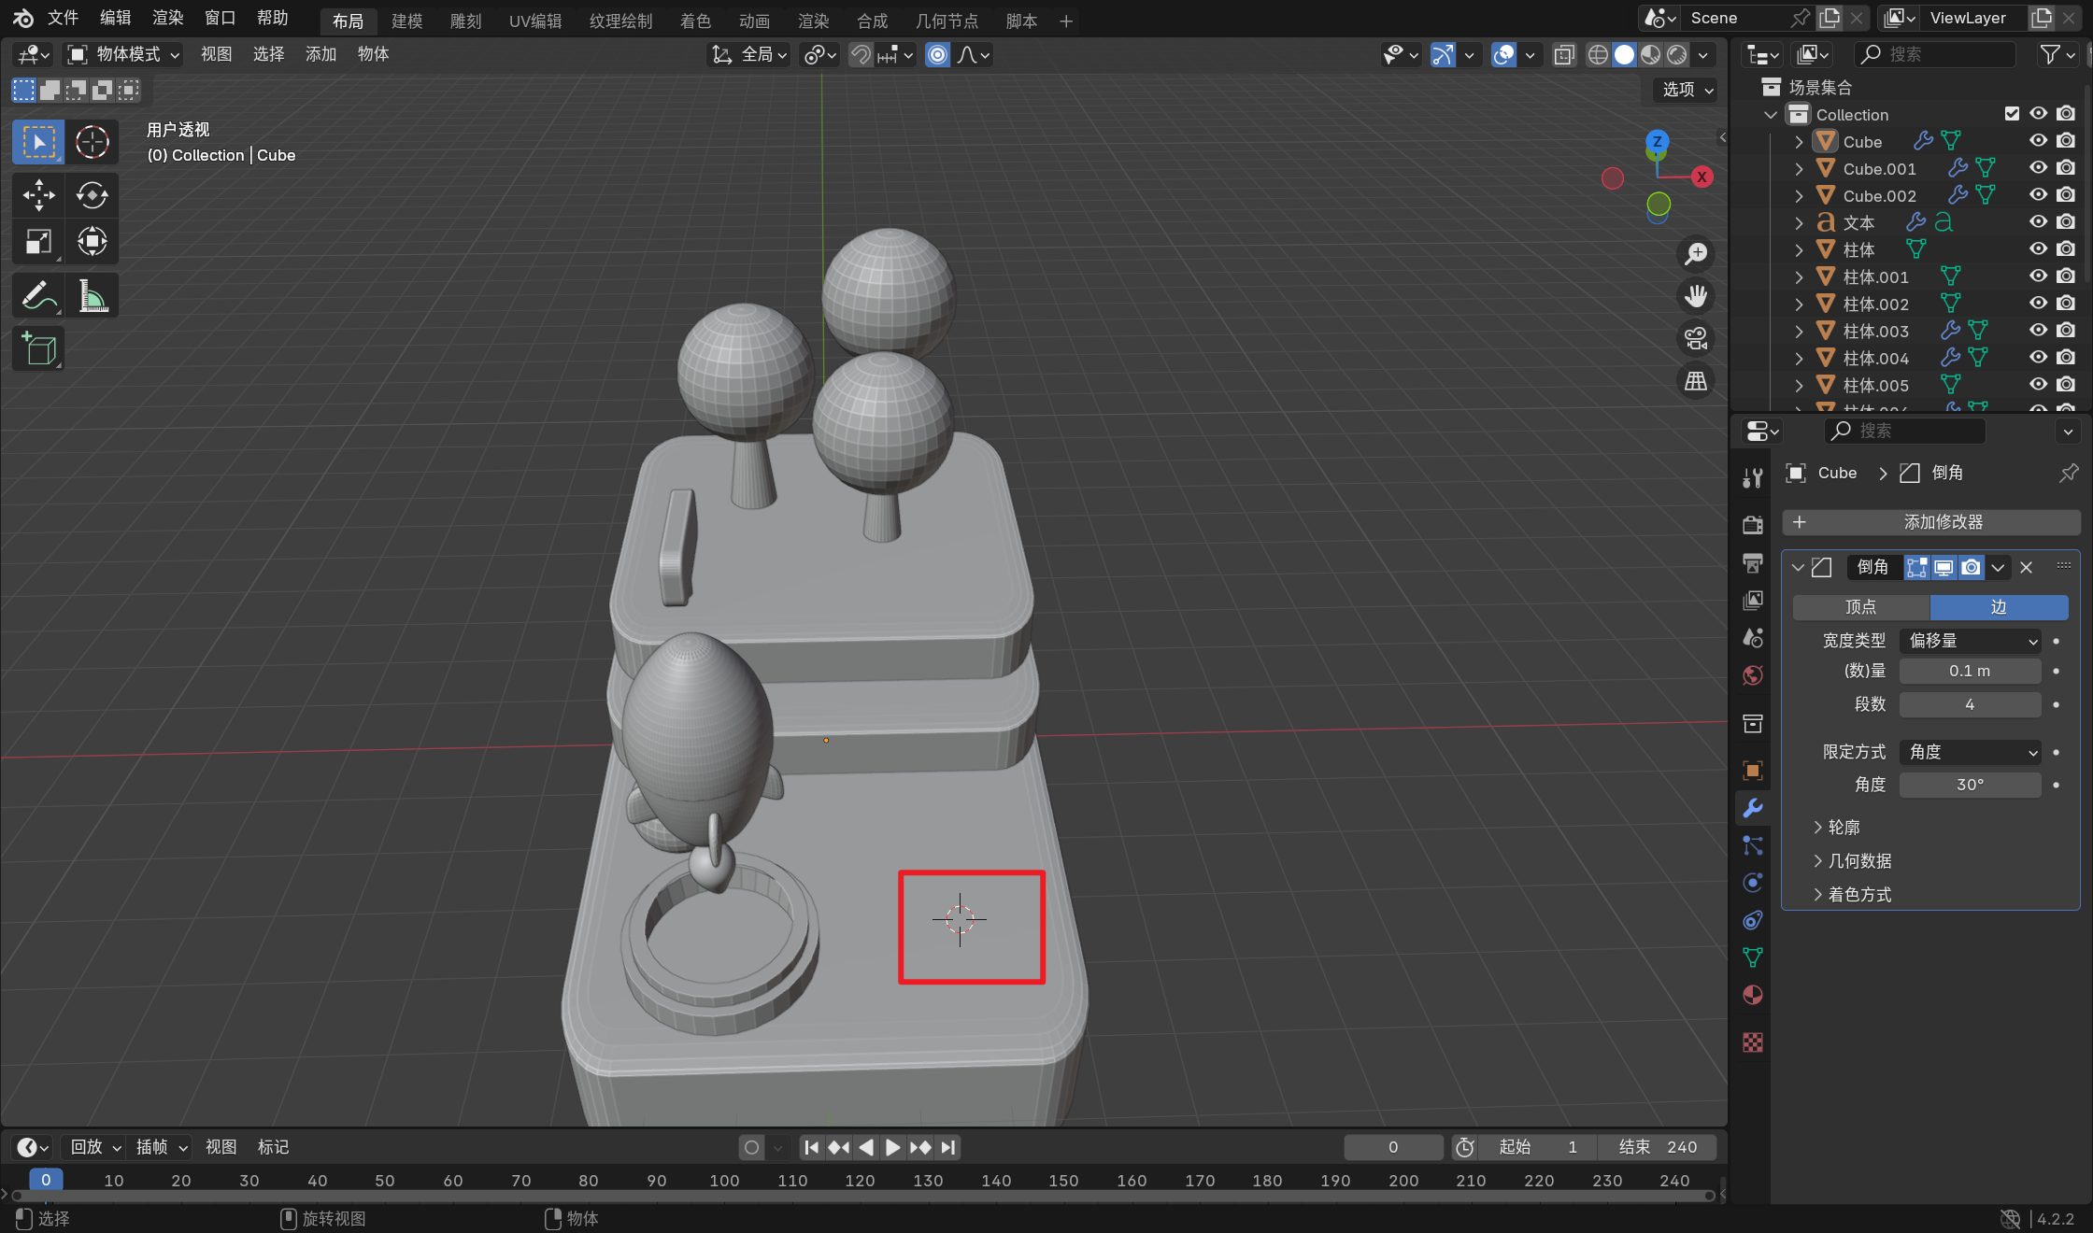Select the Move tool in the toolbar
Viewport: 2093px width, 1233px height.
[x=38, y=195]
